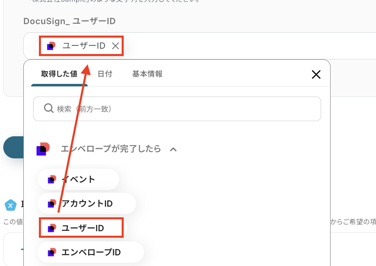This screenshot has width=376, height=266.
Task: Click the magnifier search icon
Action: (49, 108)
